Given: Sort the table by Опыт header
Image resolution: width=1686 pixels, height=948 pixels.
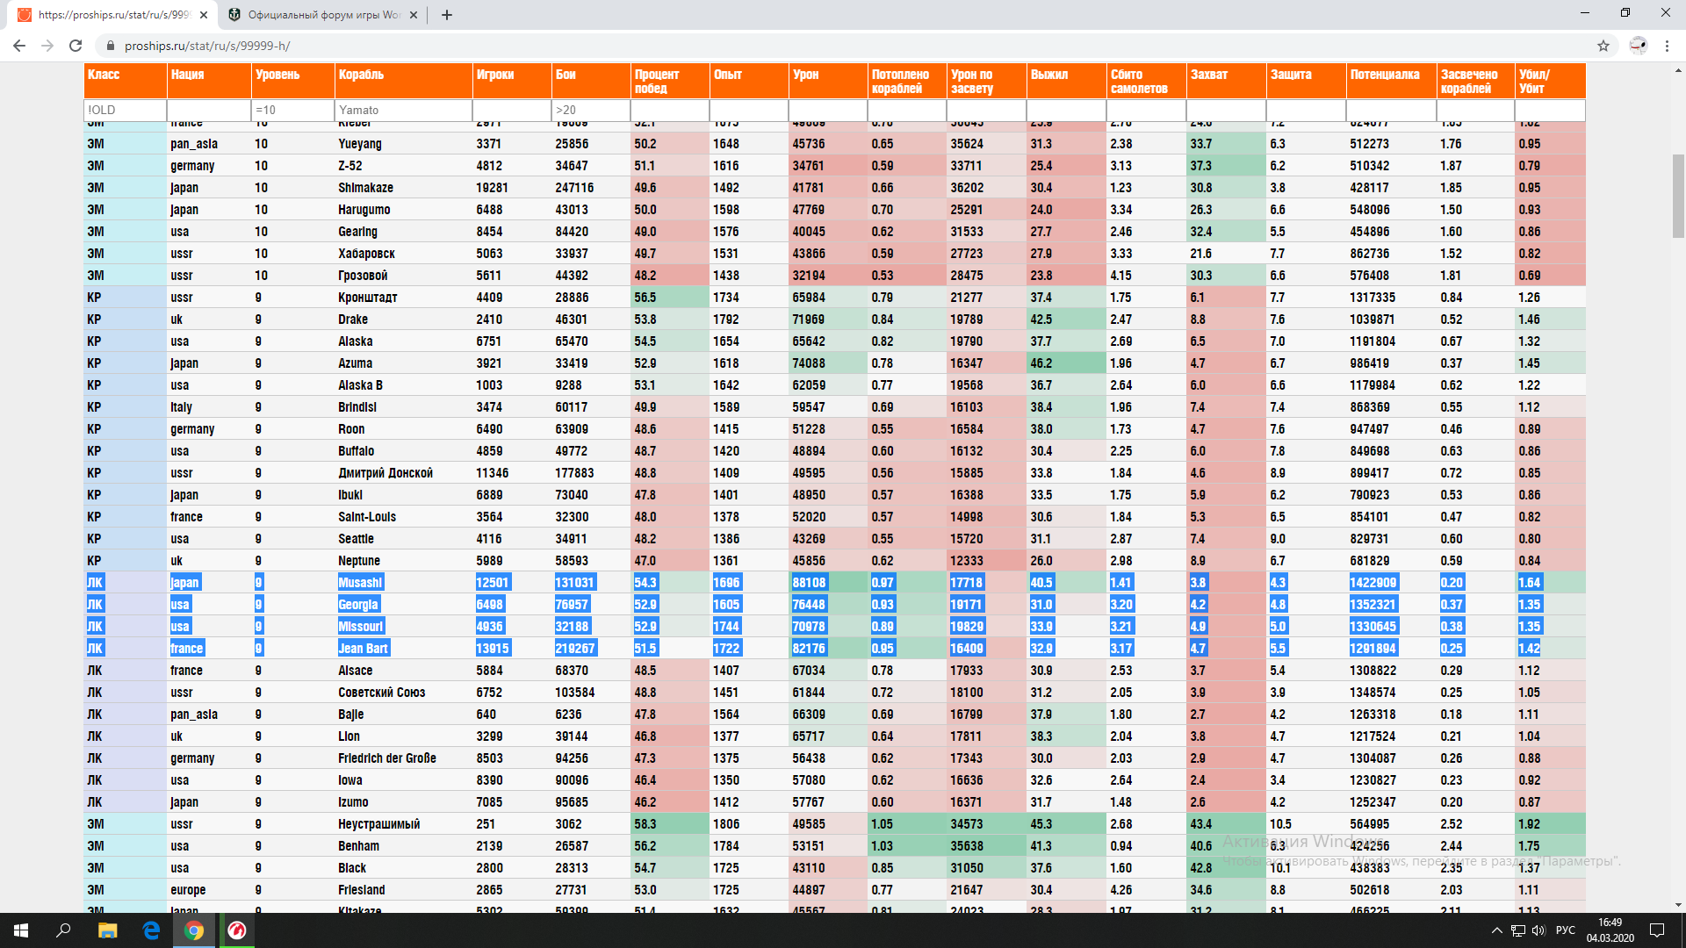Looking at the screenshot, I should click(749, 81).
